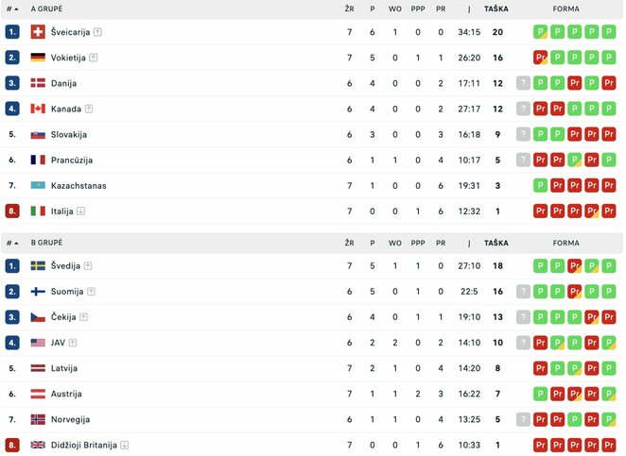The height and width of the screenshot is (456, 626).
Task: Click the B GRUPĖ header label
Action: click(x=47, y=243)
